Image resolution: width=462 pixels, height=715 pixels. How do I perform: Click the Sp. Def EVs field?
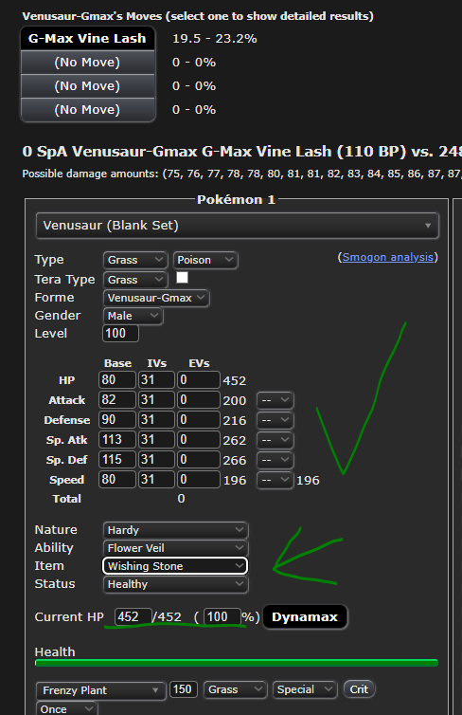[x=199, y=460]
